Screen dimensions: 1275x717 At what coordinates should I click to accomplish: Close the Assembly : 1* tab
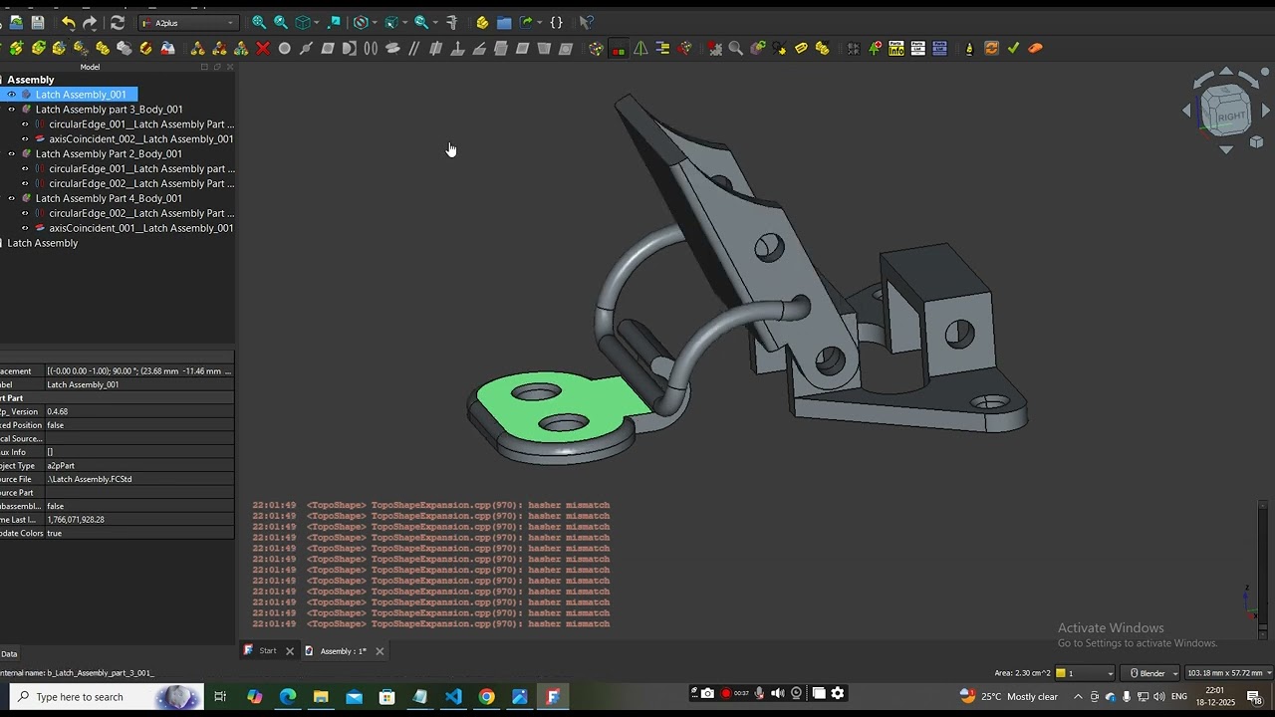[x=380, y=651]
